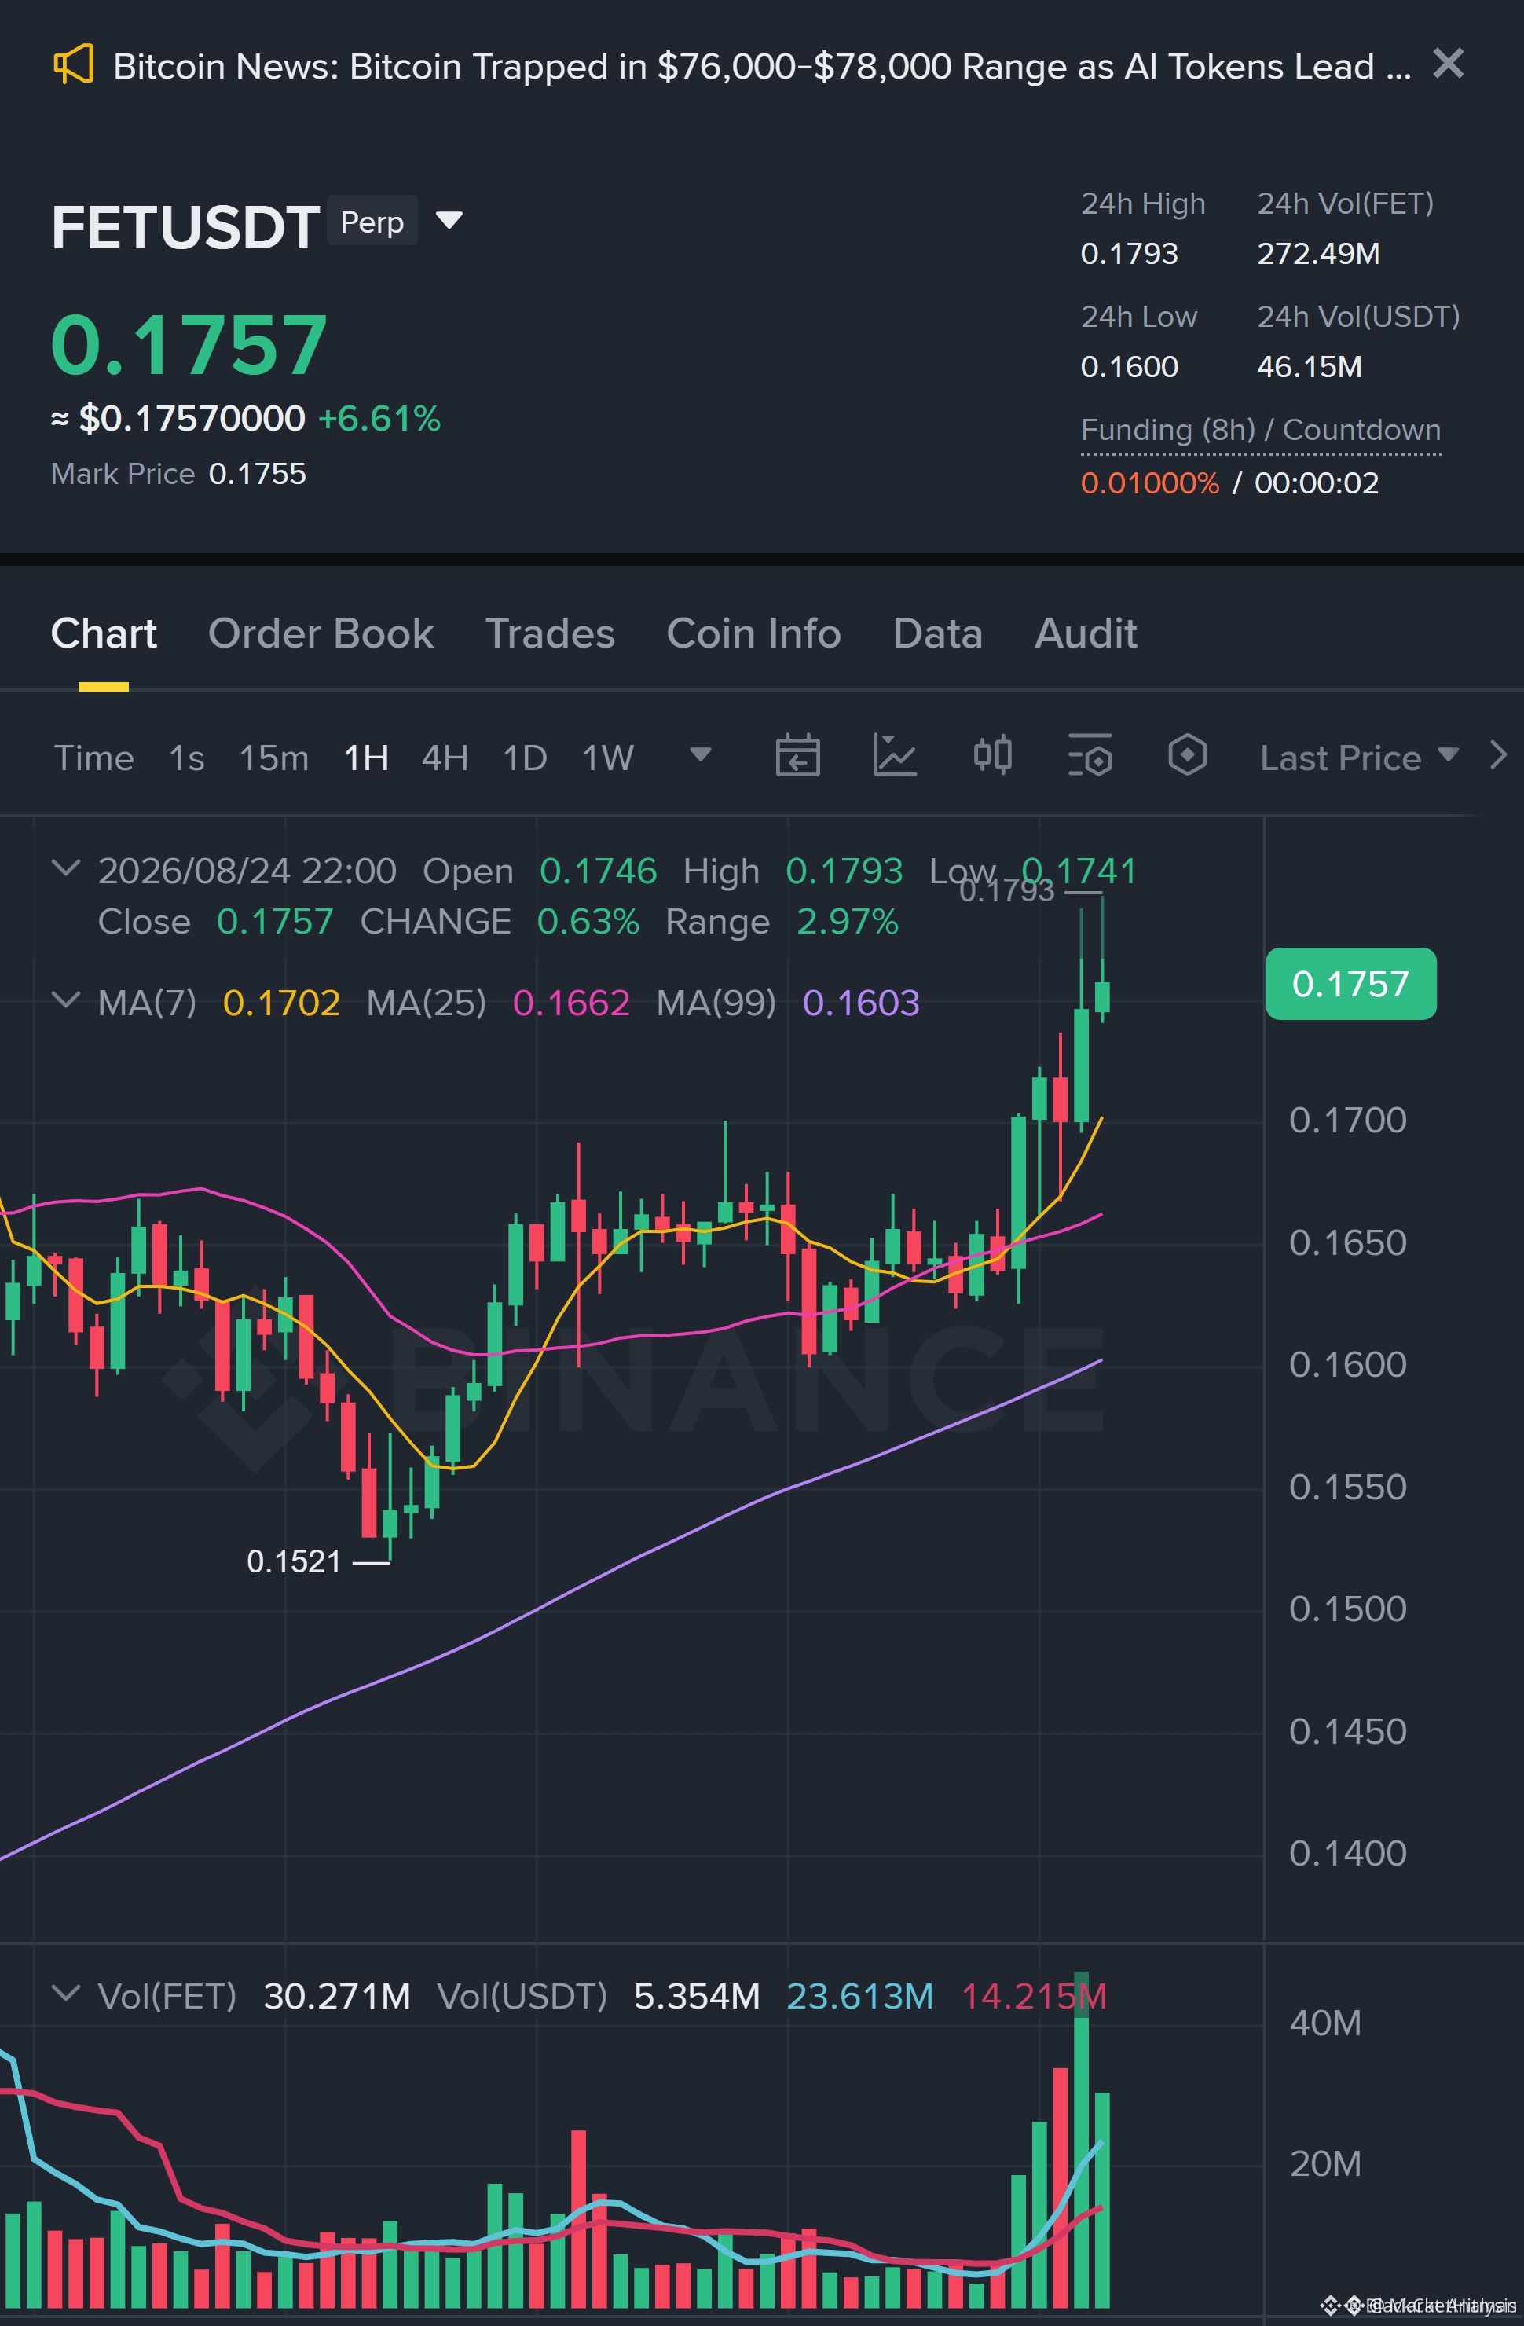Open the Audit tab
This screenshot has width=1524, height=2326.
click(x=1086, y=633)
